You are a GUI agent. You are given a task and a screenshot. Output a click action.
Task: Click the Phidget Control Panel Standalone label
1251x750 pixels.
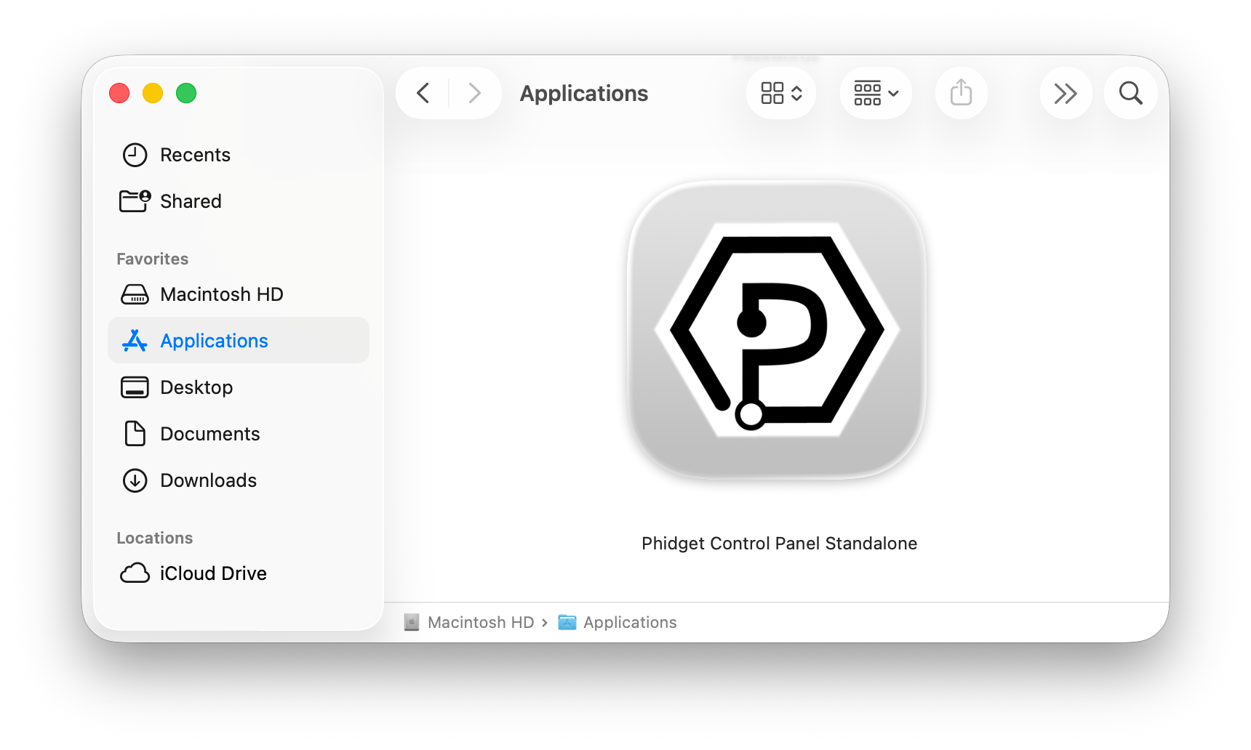pyautogui.click(x=779, y=544)
